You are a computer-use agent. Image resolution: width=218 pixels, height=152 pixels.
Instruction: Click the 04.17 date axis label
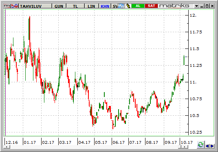pyautogui.click(x=84, y=142)
